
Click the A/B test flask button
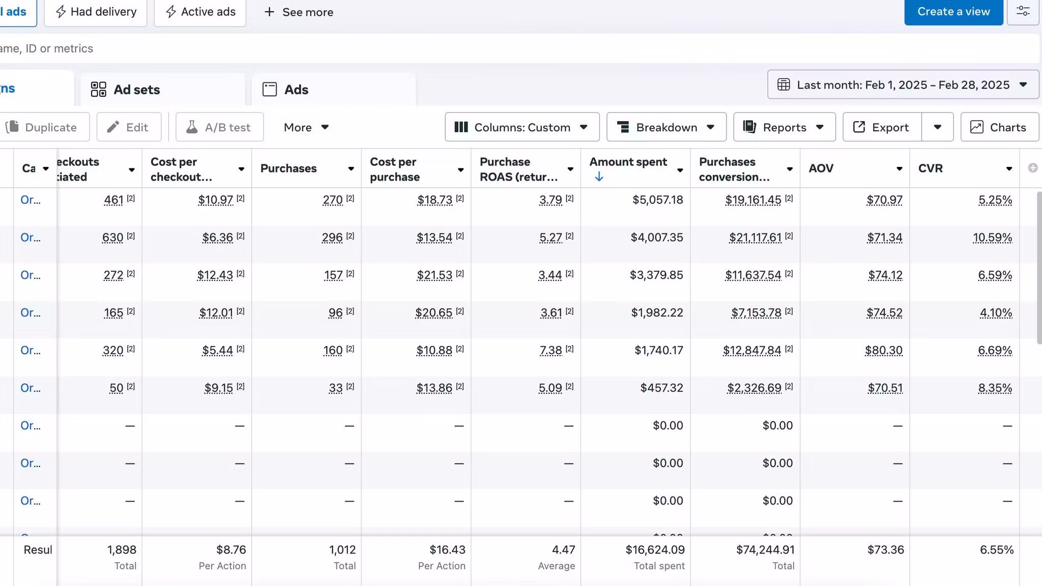coord(219,127)
